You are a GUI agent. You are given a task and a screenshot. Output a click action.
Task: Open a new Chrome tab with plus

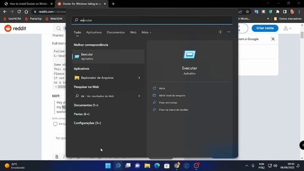(113, 4)
